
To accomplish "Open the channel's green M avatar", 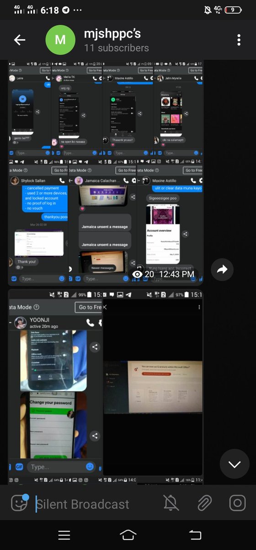I will coord(60,40).
